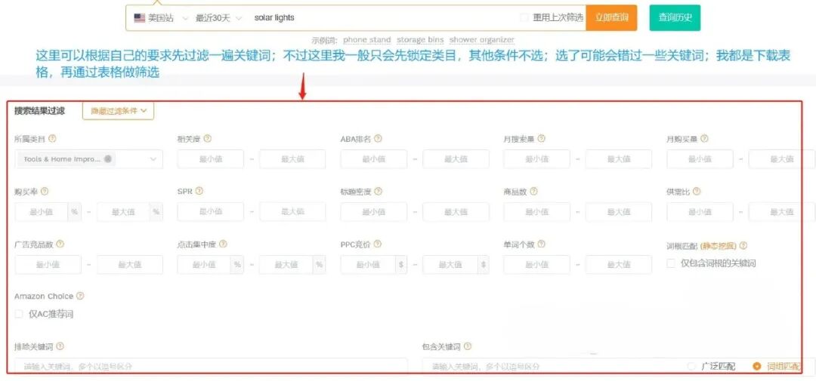Image resolution: width=816 pixels, height=381 pixels.
Task: Open the 美国站 marketplace dropdown
Action: click(x=161, y=17)
